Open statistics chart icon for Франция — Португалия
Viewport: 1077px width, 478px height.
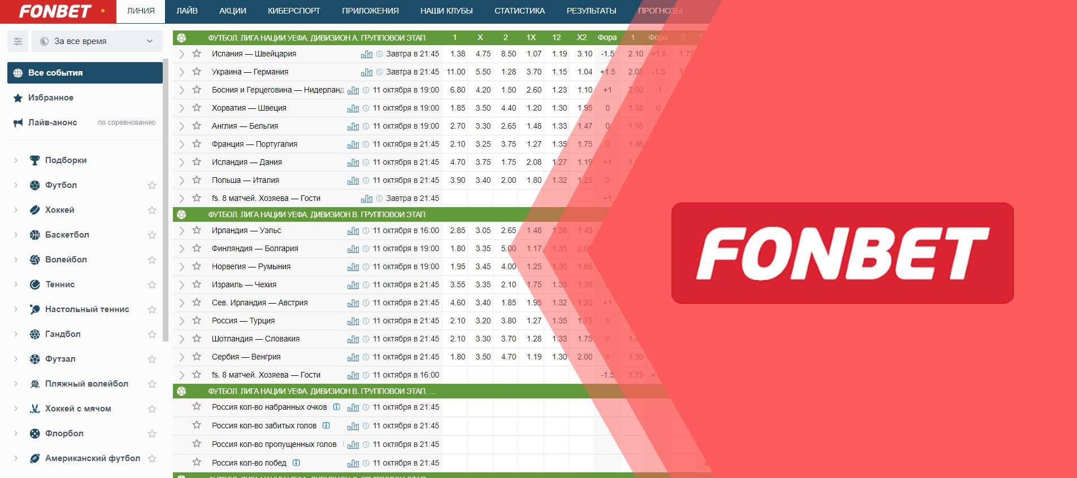(x=353, y=144)
